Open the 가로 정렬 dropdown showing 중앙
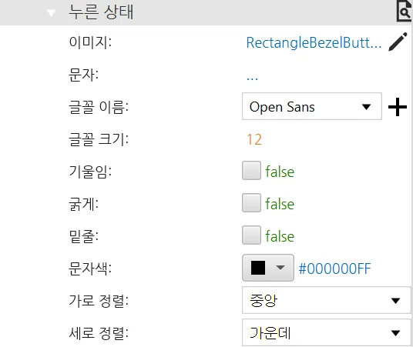The width and height of the screenshot is (413, 347). click(x=327, y=300)
